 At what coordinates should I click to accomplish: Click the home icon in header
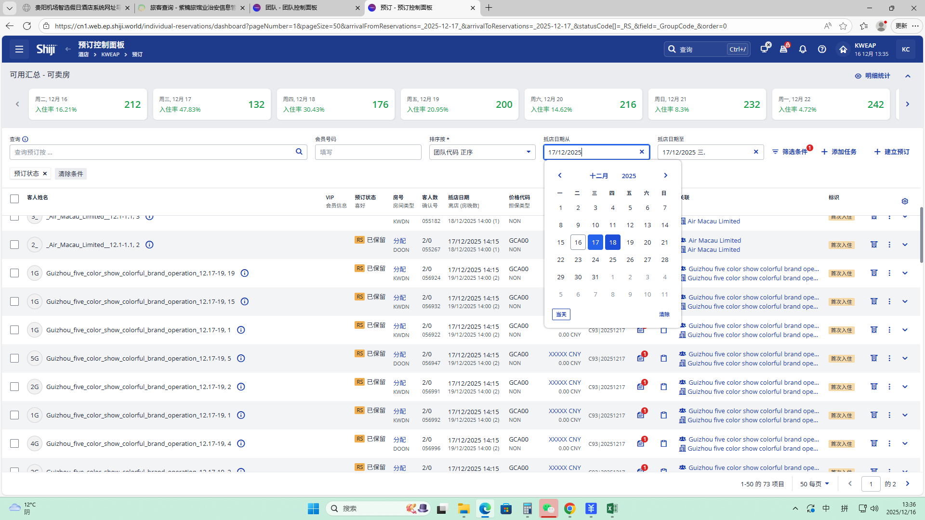pos(843,49)
